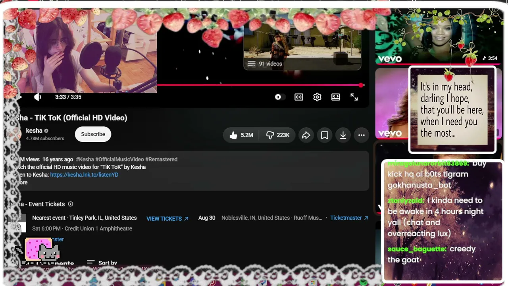This screenshot has width=508, height=286.
Task: Click 'Sat 6:00 PM · Credit Union 1 Amphitheatre'
Action: [82, 229]
